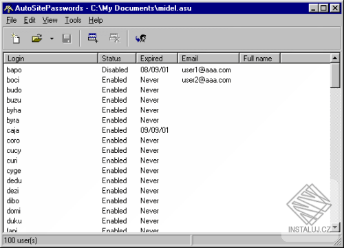Click the Save floppy disk icon

tap(67, 39)
